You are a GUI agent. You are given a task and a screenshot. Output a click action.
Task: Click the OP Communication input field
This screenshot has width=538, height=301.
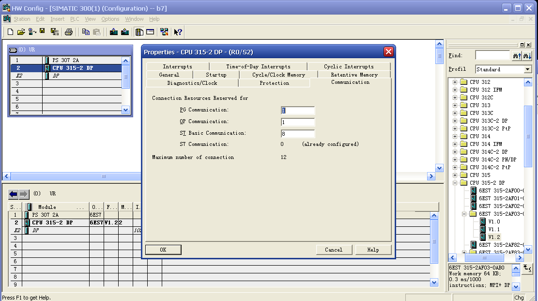[297, 122]
